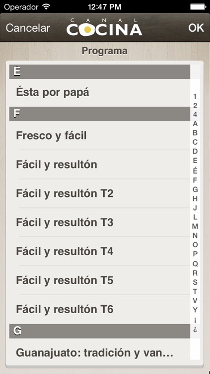Jump to letter A in index
The width and height of the screenshot is (210, 374).
[x=195, y=124]
